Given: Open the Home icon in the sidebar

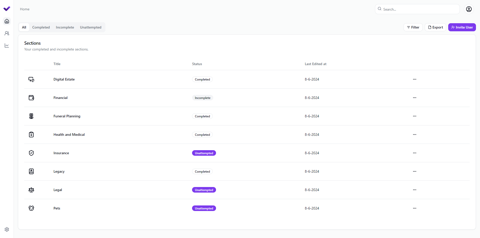Looking at the screenshot, I should 7,21.
